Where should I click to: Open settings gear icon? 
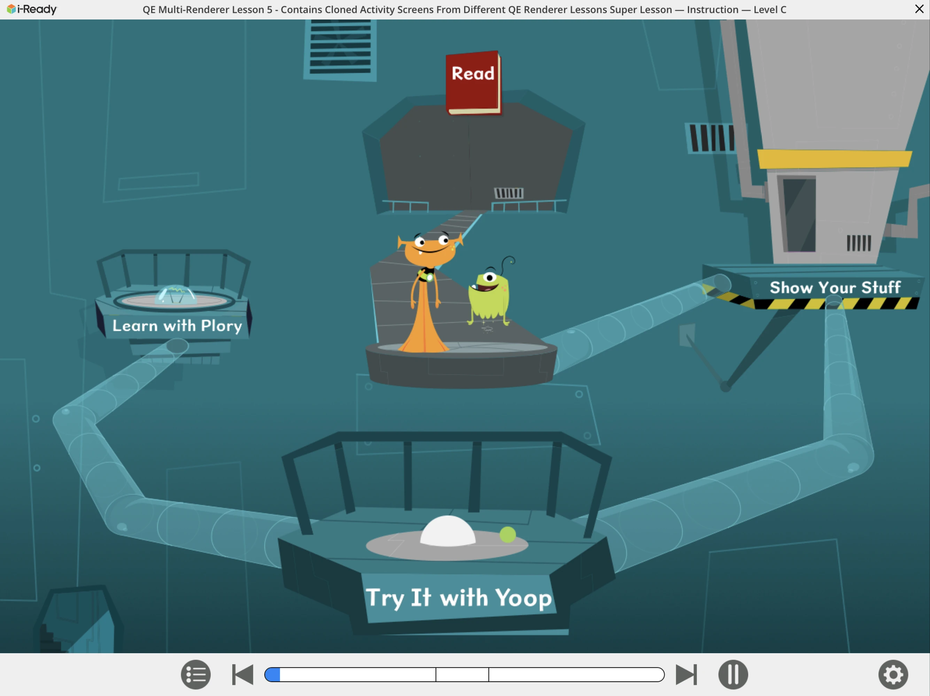tap(893, 674)
